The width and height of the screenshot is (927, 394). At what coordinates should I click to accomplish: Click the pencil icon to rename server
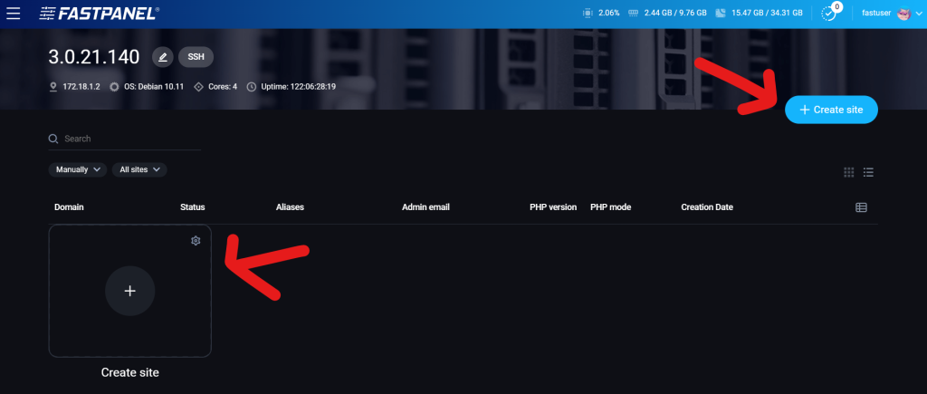162,57
